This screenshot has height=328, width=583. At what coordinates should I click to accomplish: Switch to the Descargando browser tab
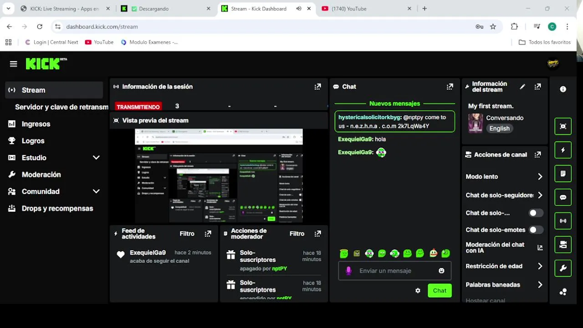pyautogui.click(x=165, y=9)
